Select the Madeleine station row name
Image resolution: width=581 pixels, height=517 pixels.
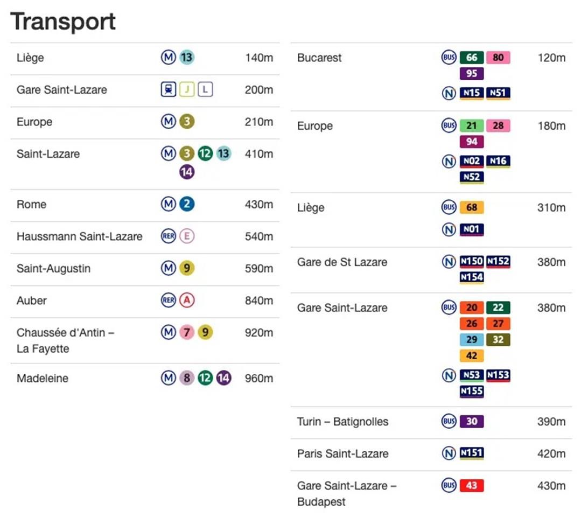click(43, 379)
